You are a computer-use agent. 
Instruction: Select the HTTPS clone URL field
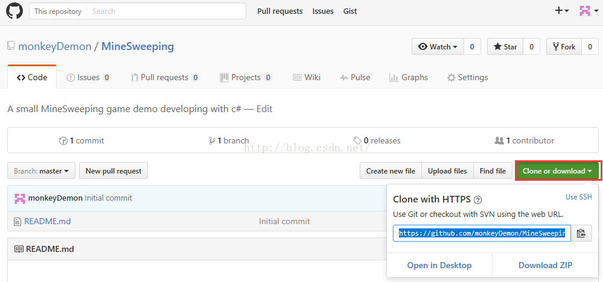point(482,233)
